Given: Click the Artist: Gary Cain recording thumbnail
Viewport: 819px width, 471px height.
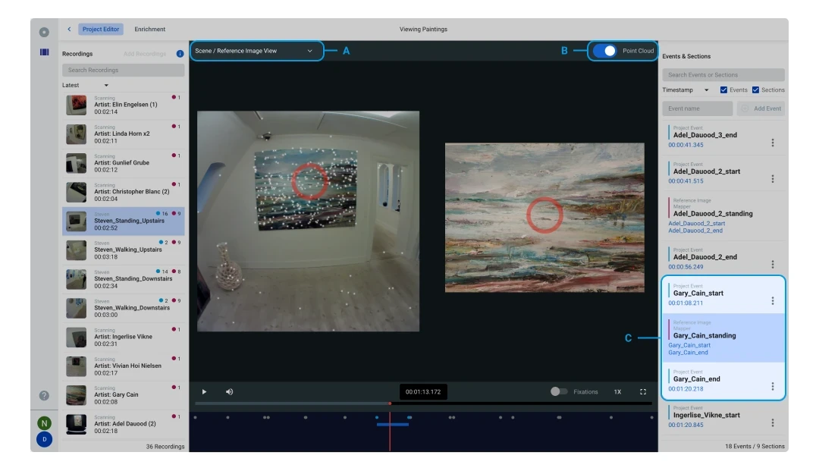Looking at the screenshot, I should pos(77,395).
